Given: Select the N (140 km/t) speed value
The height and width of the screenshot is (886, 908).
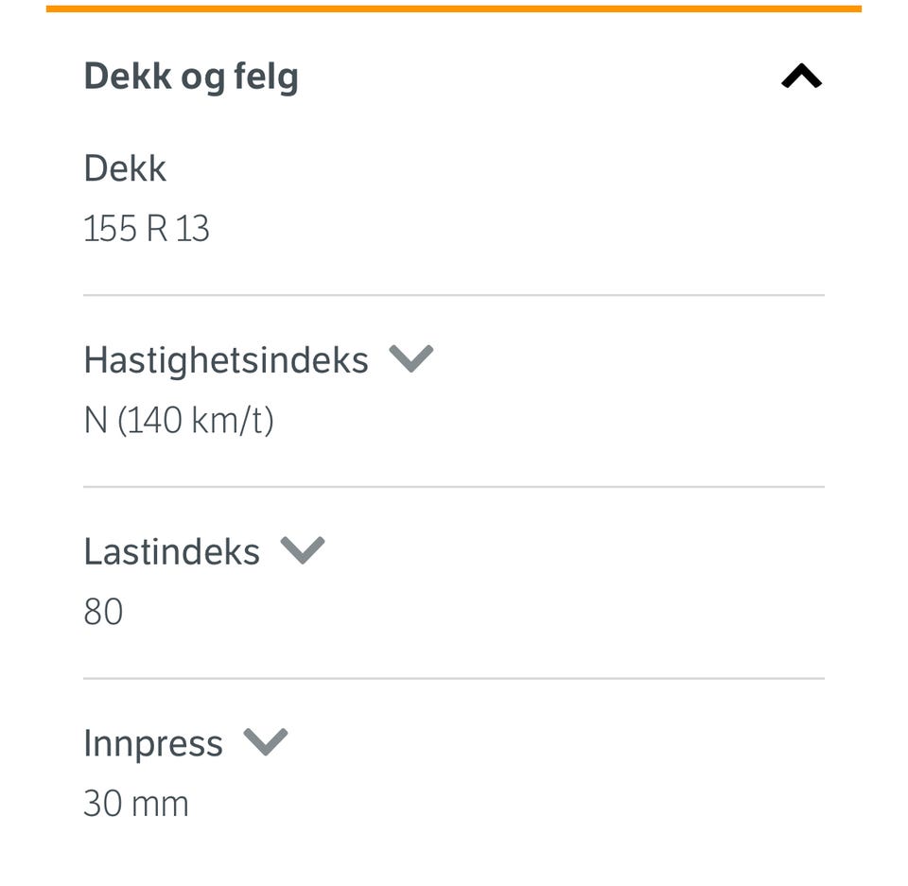Looking at the screenshot, I should tap(179, 420).
